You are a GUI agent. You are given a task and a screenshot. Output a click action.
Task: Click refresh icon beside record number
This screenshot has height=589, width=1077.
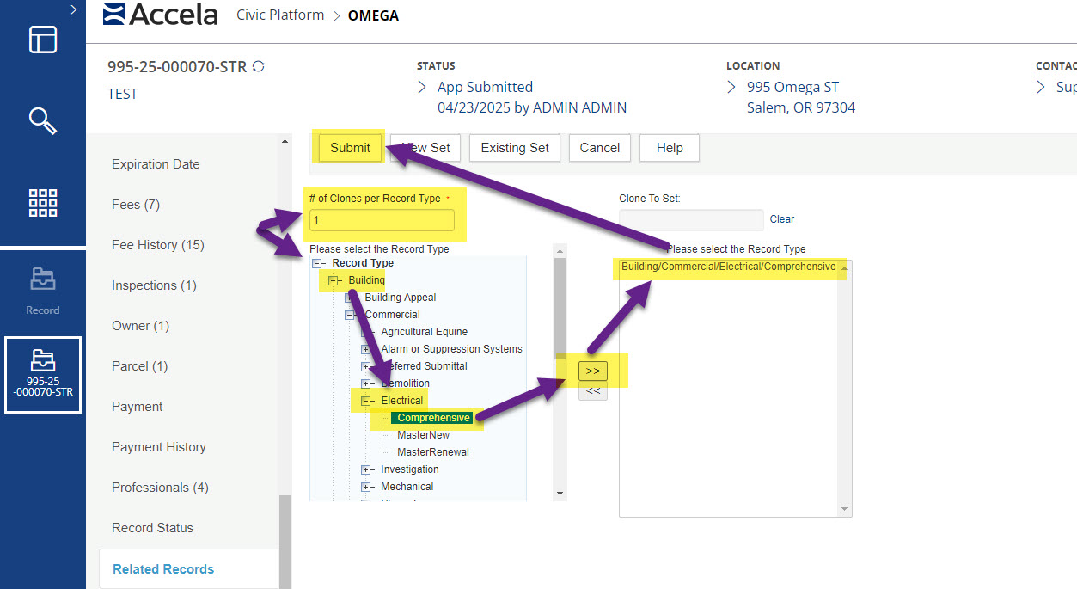click(x=258, y=66)
